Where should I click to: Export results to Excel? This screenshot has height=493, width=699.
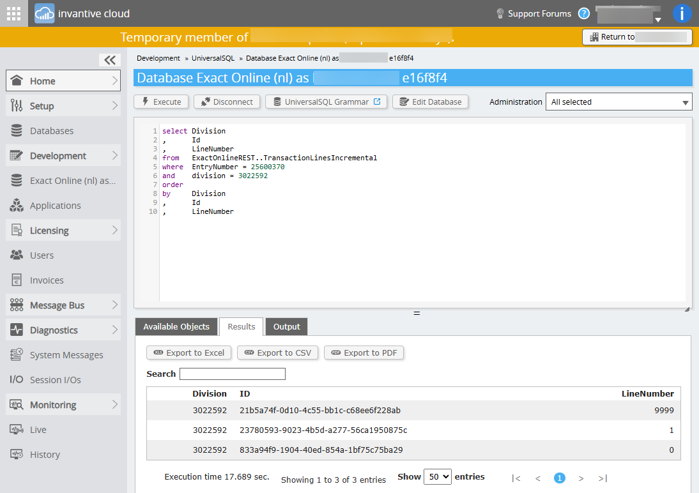pos(189,353)
